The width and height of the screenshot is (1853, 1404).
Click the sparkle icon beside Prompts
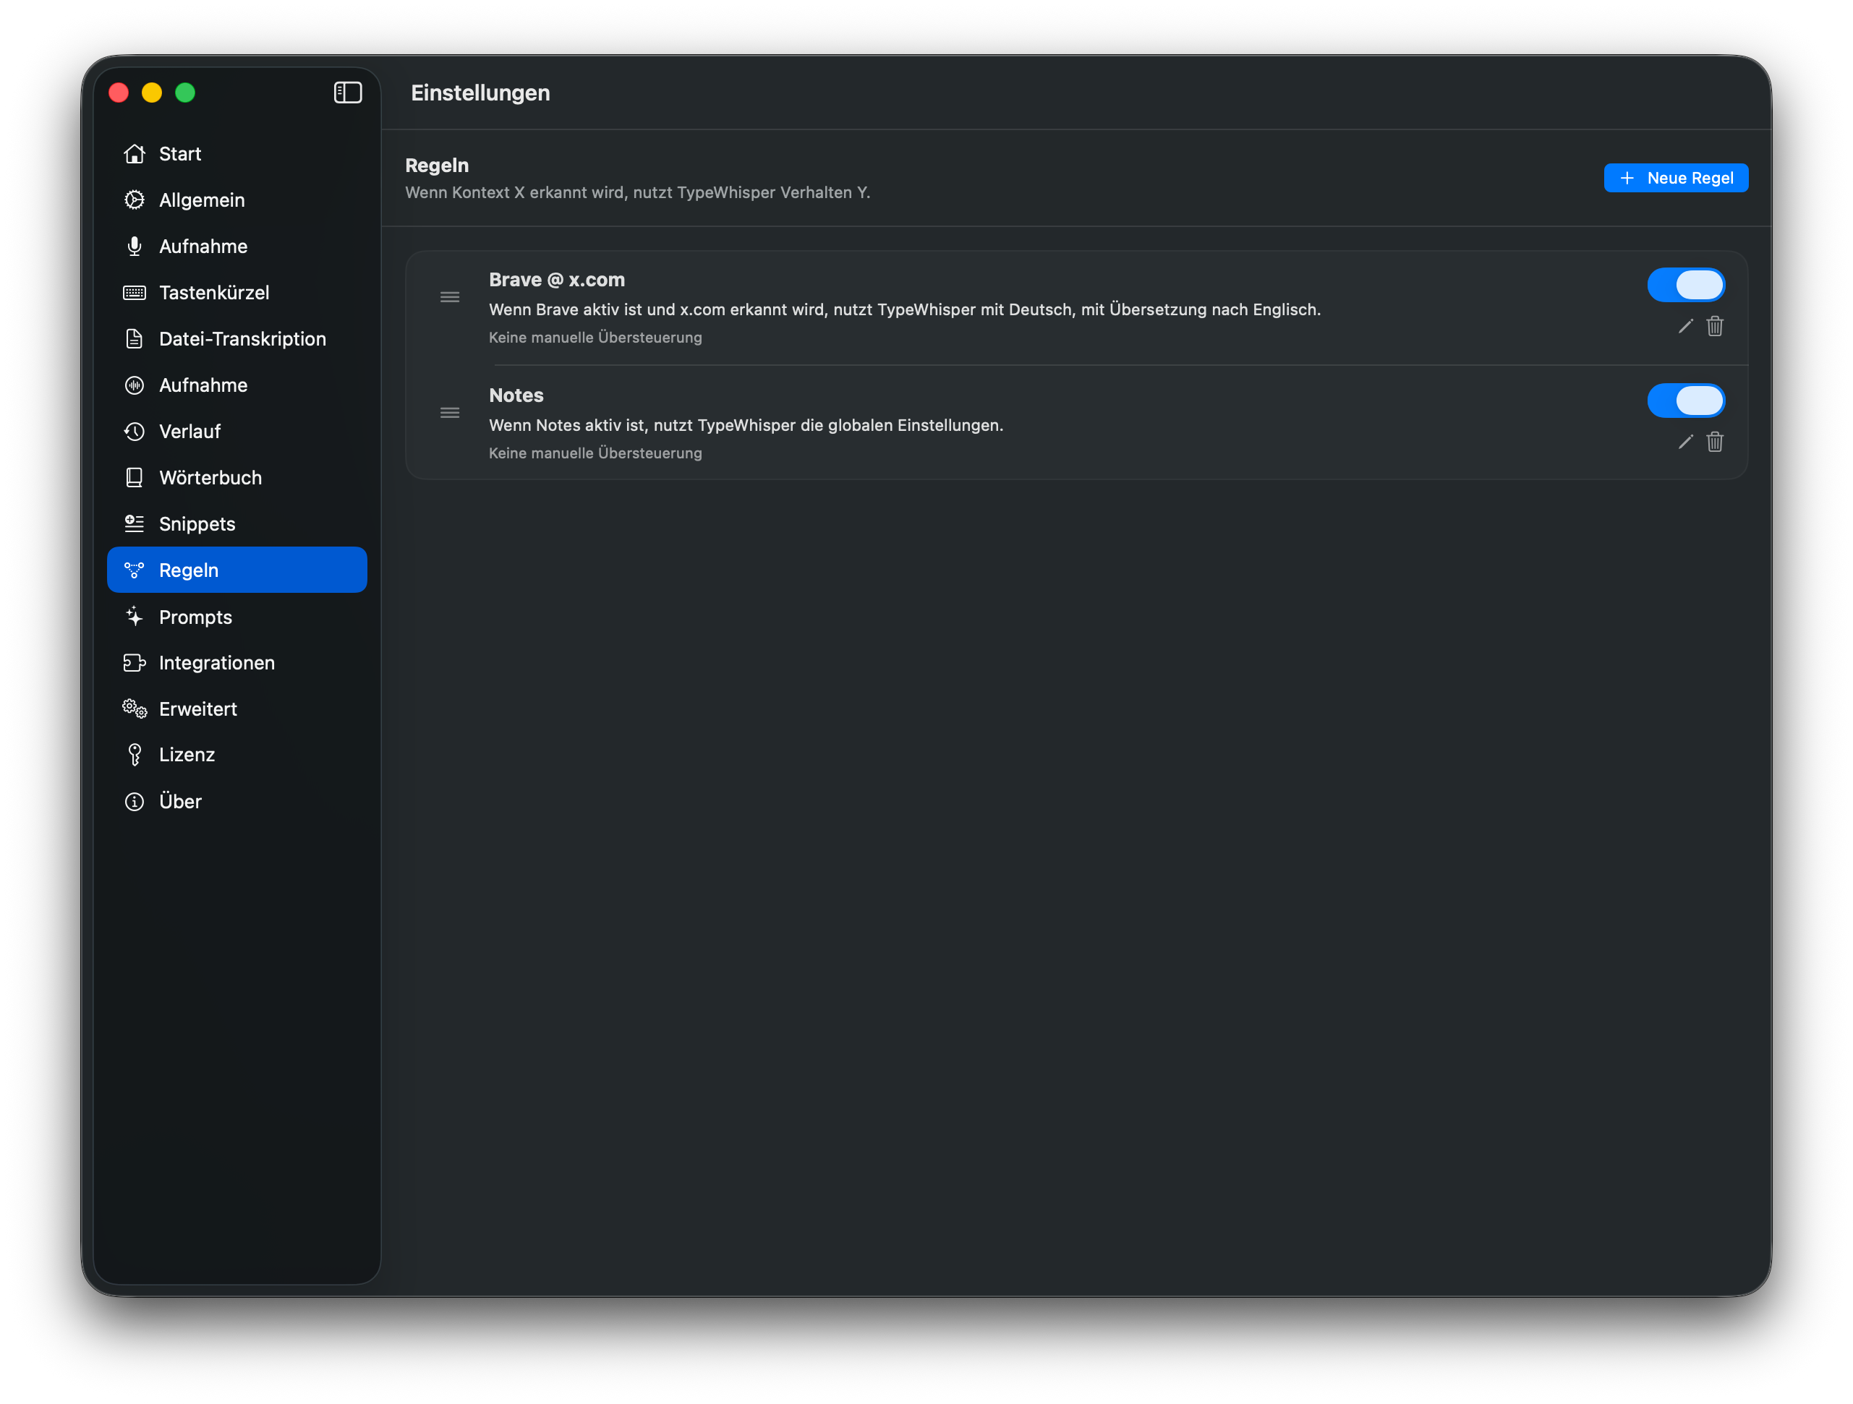134,617
